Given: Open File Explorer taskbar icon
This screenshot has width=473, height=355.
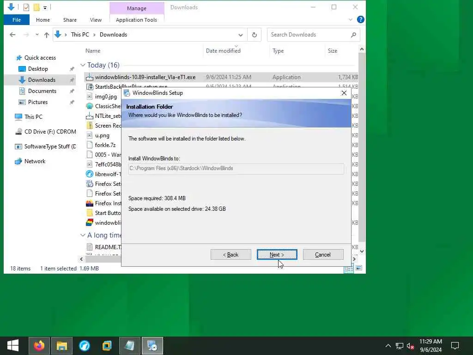Looking at the screenshot, I should point(62,346).
